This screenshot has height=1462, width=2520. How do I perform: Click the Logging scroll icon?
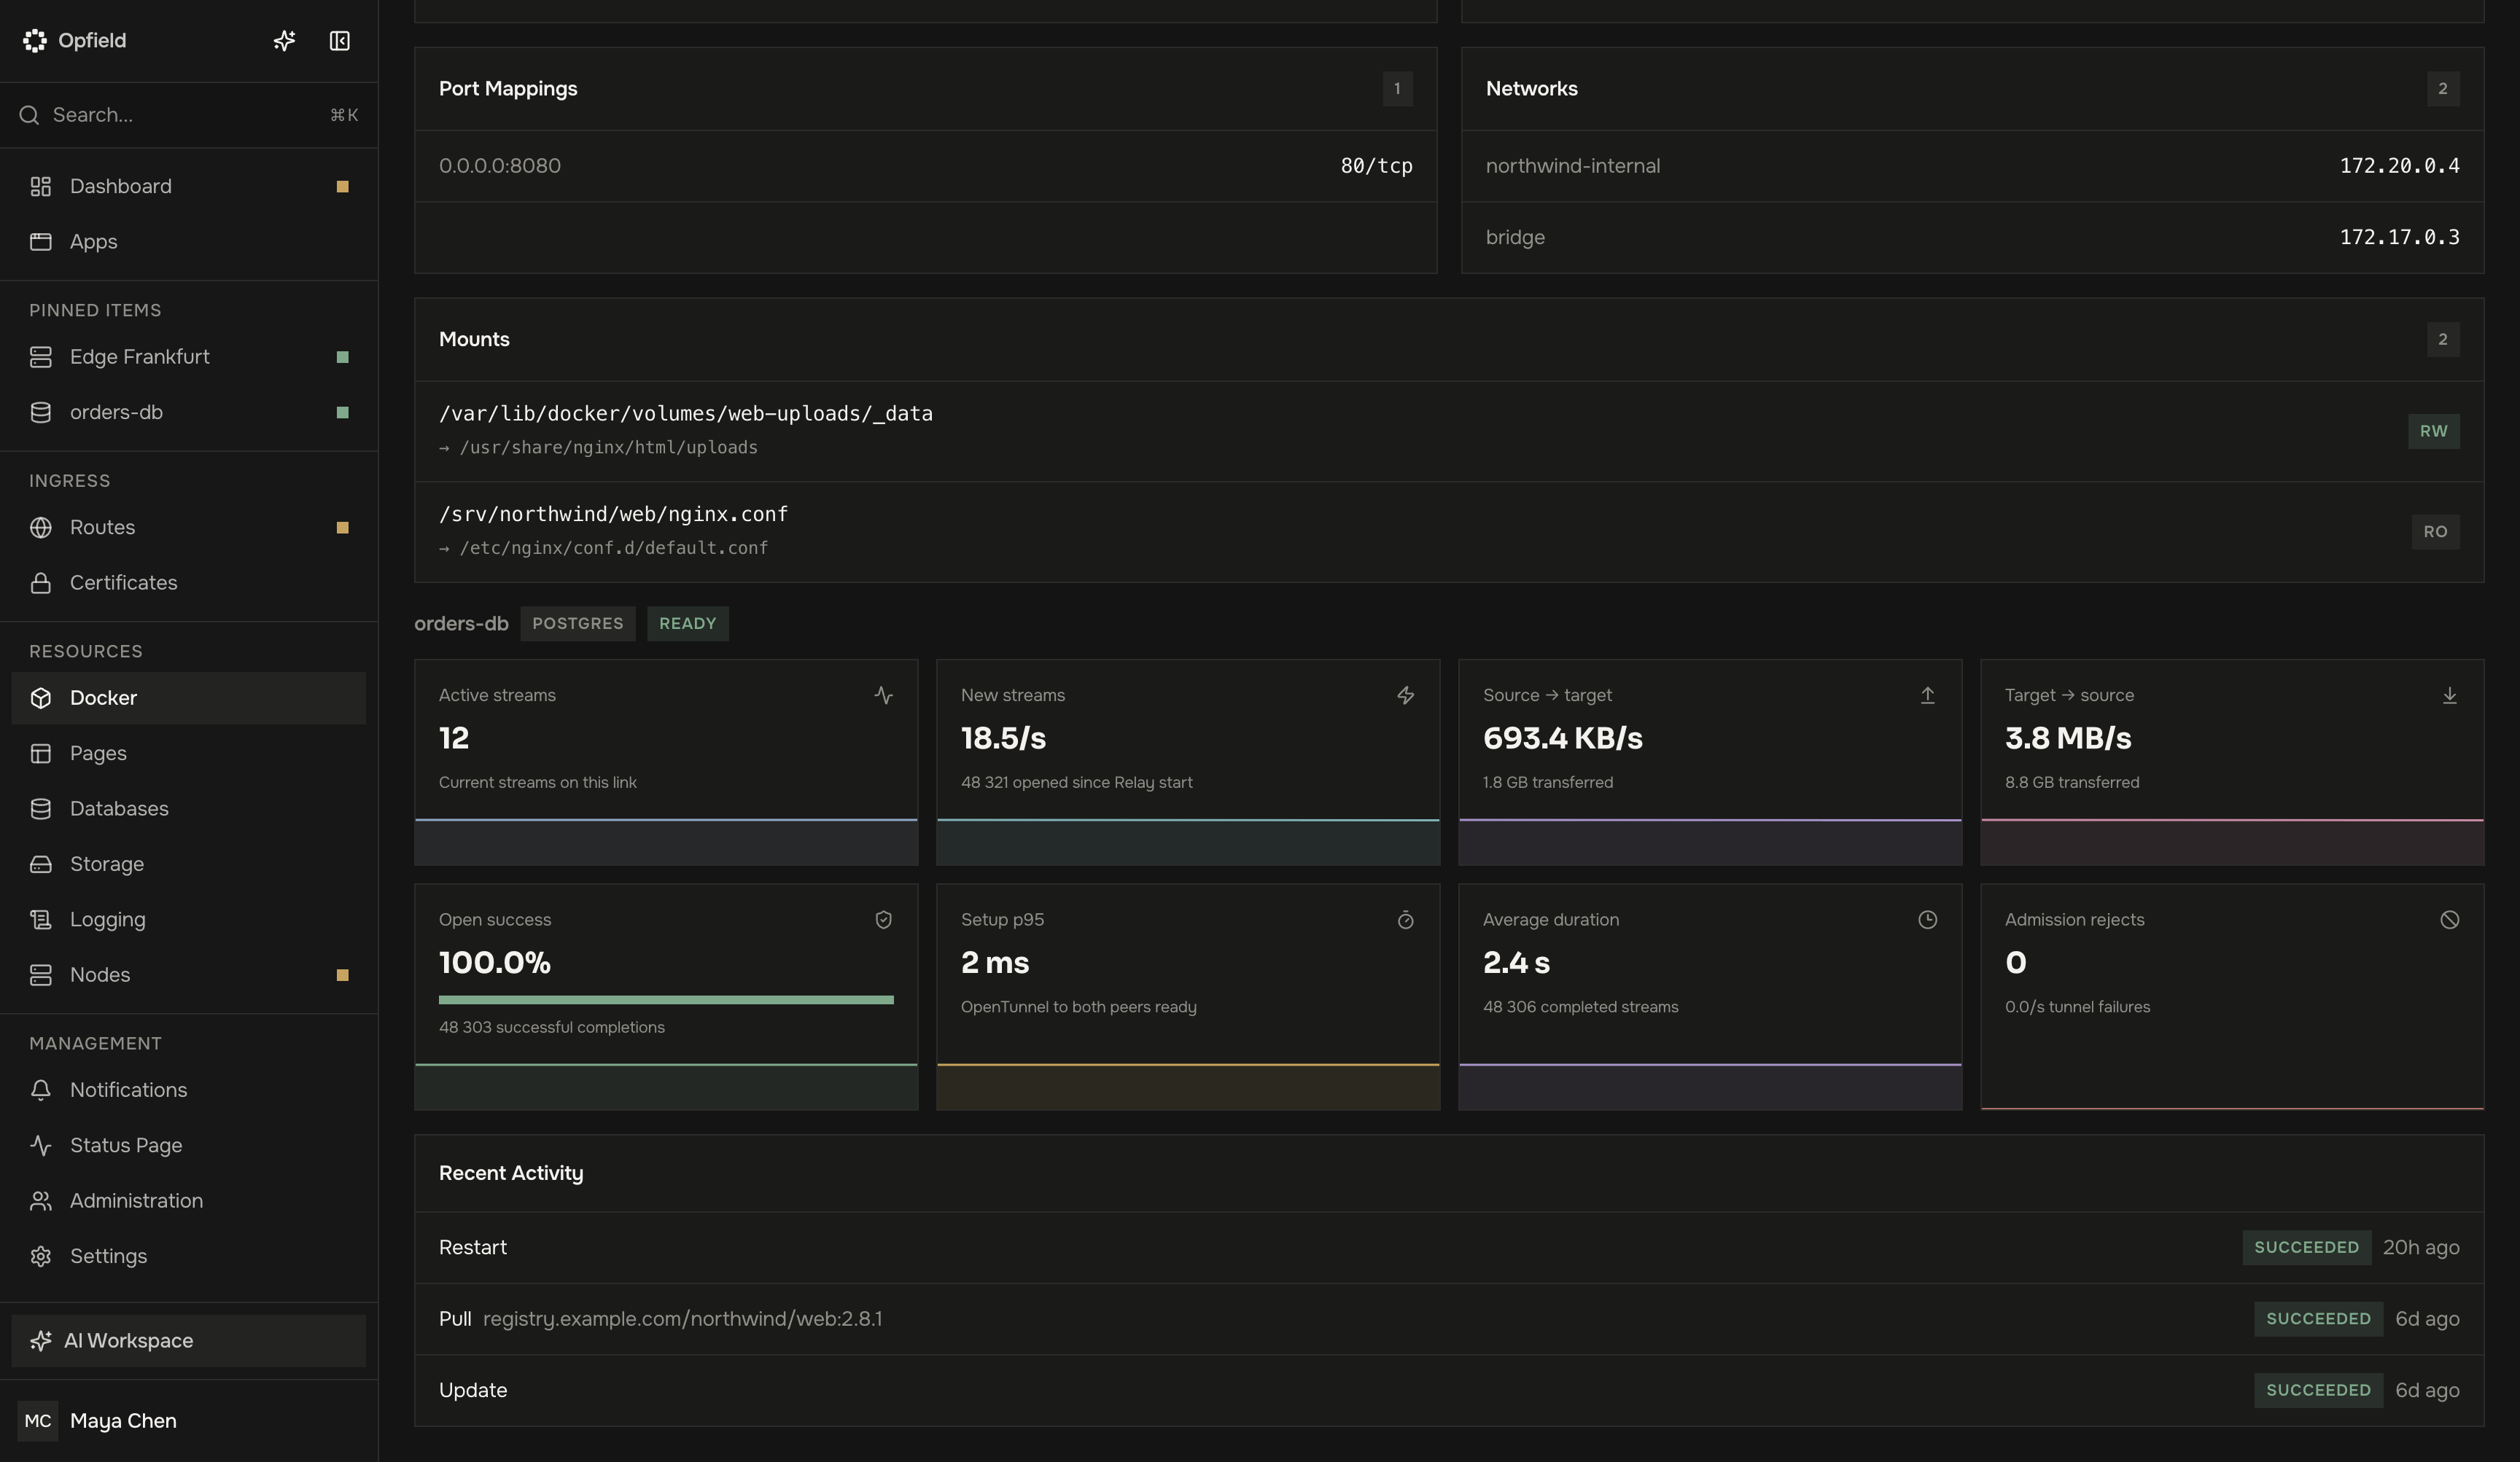coord(41,919)
